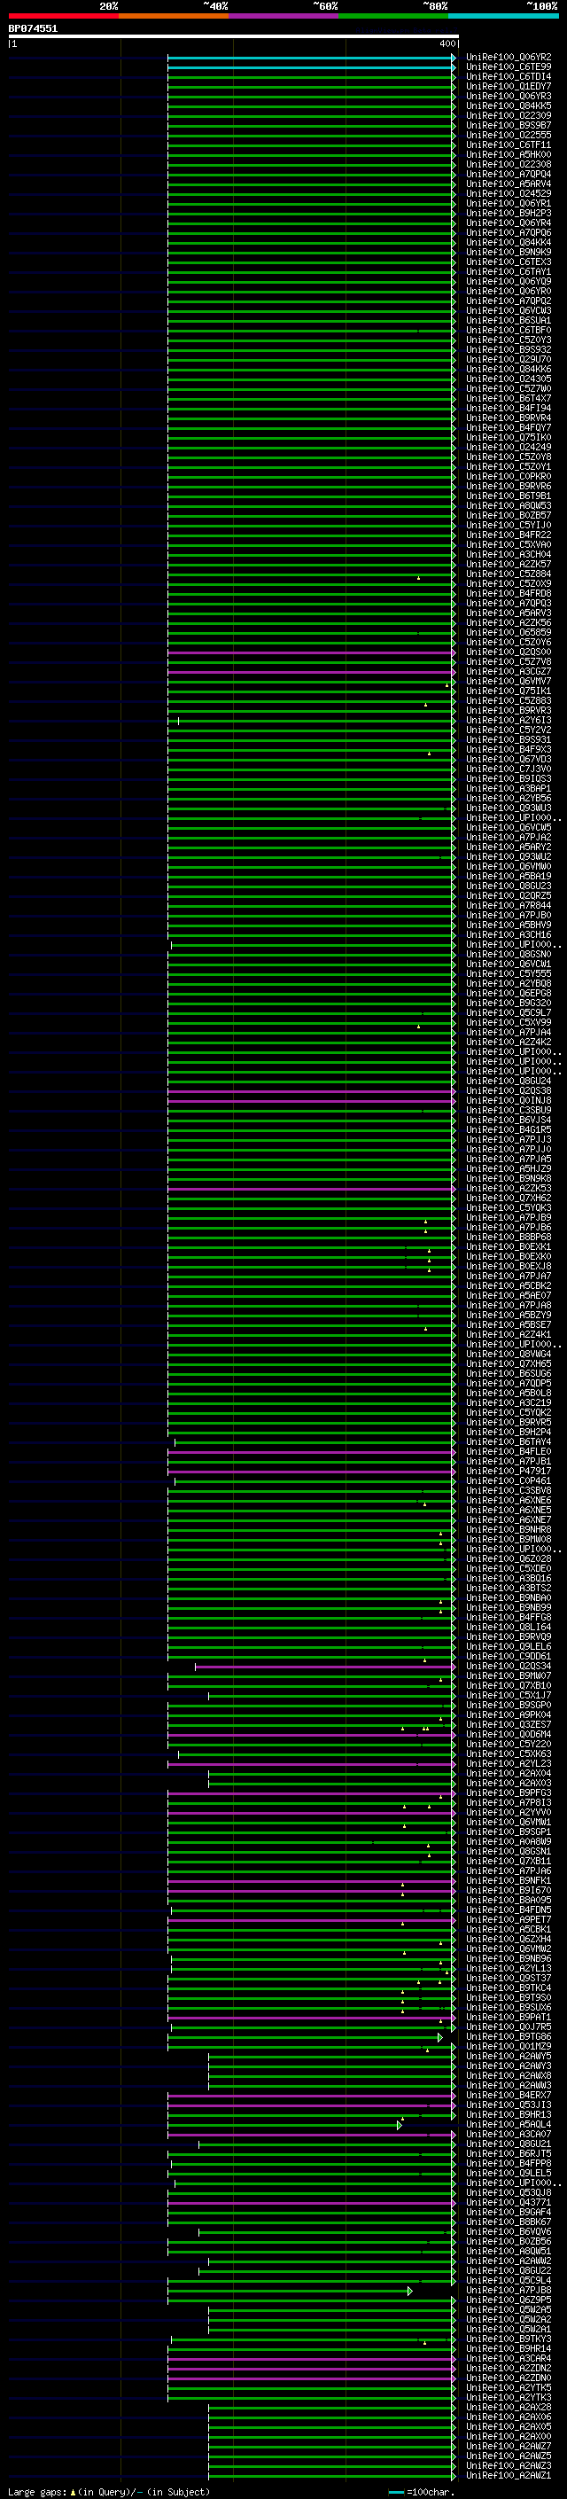Click the UniRef100_O24305 label

point(508,379)
